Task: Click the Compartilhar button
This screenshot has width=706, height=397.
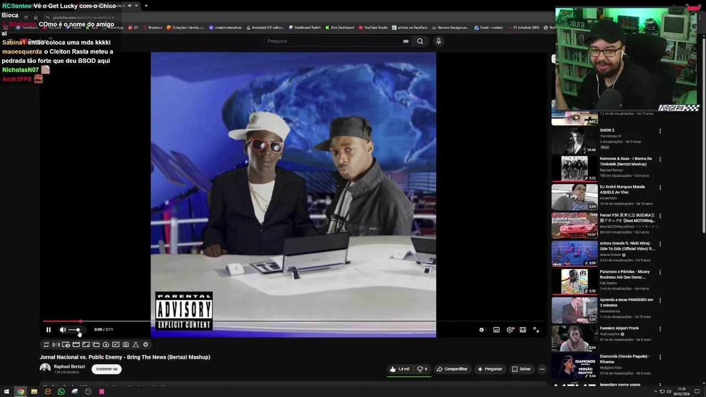Action: (x=452, y=369)
